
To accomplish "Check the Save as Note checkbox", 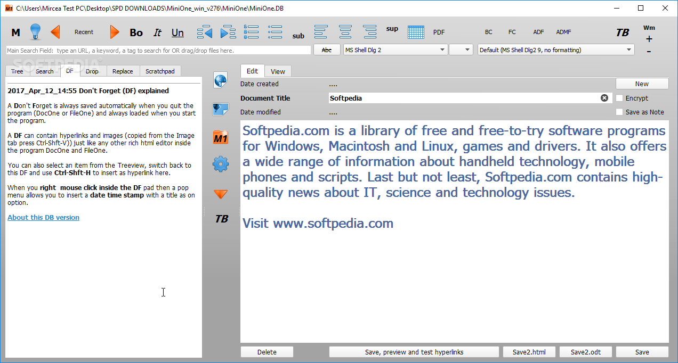I will click(x=619, y=112).
